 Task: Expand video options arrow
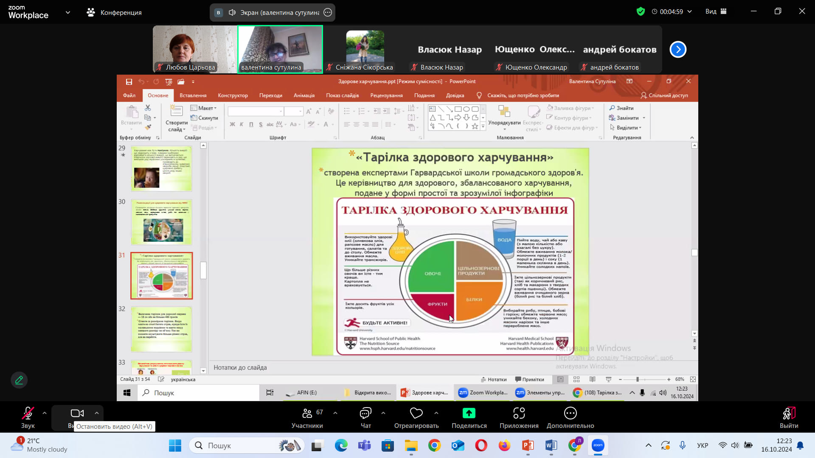point(97,413)
